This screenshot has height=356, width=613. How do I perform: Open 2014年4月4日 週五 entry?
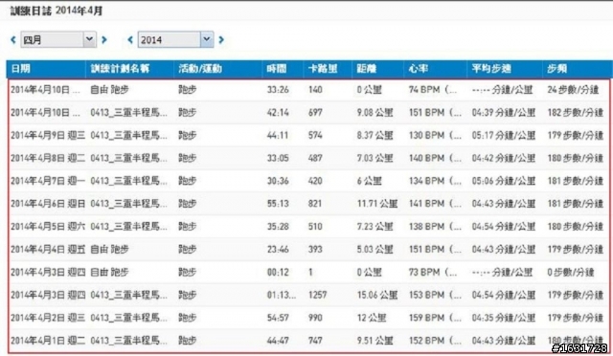(x=48, y=249)
